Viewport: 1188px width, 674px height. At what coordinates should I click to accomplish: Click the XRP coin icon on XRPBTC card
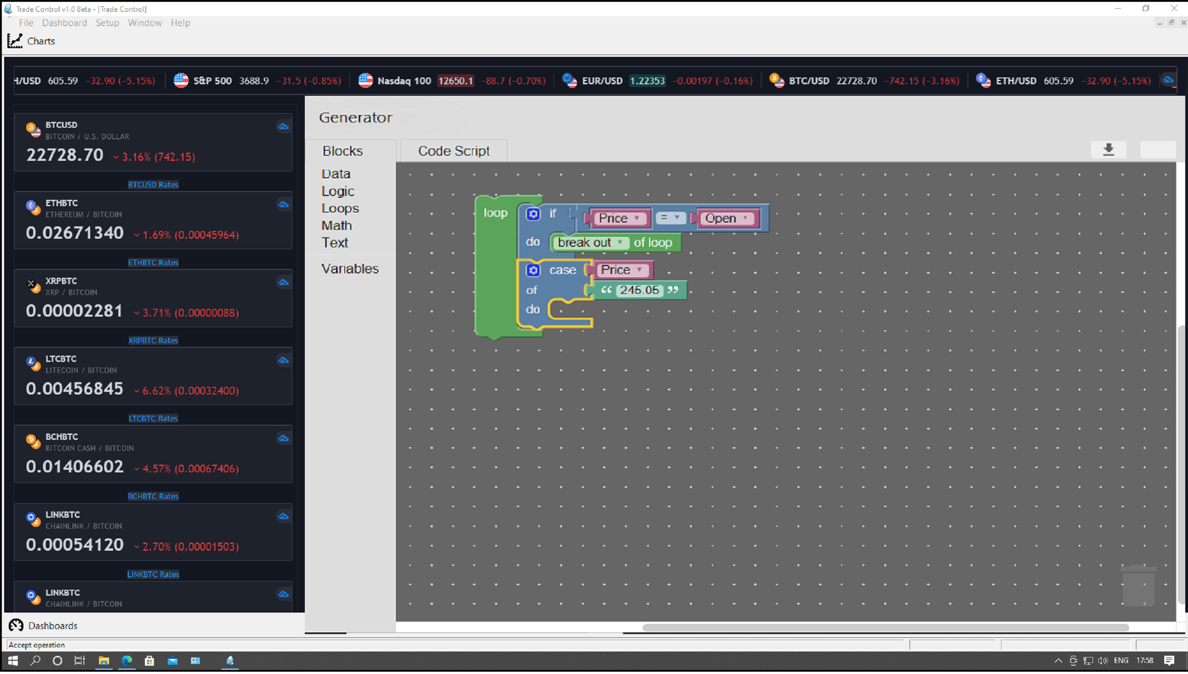pos(33,285)
